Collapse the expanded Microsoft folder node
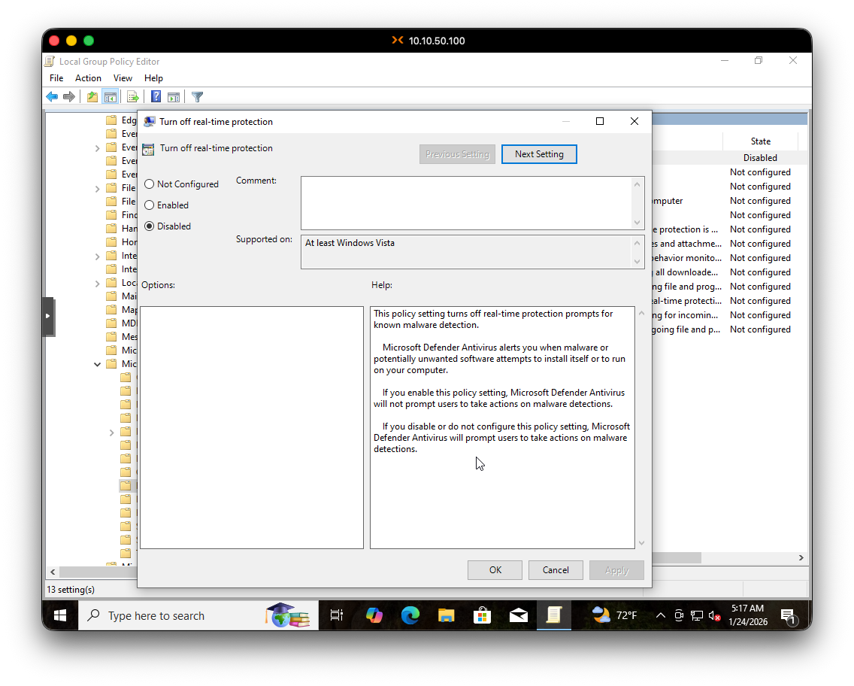 [x=97, y=363]
